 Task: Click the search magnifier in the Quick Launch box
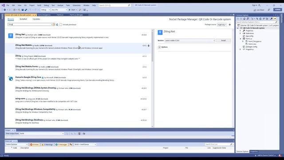(129, 5)
